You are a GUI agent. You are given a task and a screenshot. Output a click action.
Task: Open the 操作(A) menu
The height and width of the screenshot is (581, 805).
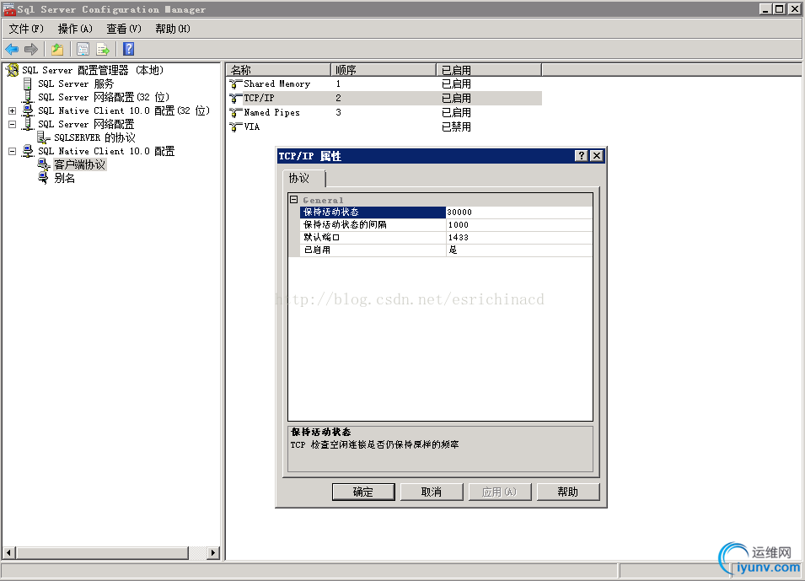75,29
